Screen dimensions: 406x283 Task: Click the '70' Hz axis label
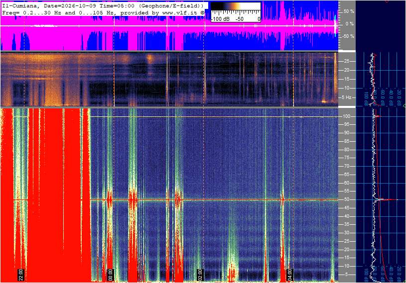[347, 166]
